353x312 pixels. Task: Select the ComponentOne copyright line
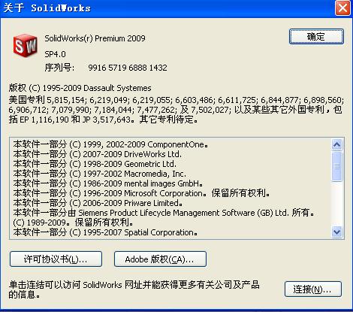click(110, 144)
